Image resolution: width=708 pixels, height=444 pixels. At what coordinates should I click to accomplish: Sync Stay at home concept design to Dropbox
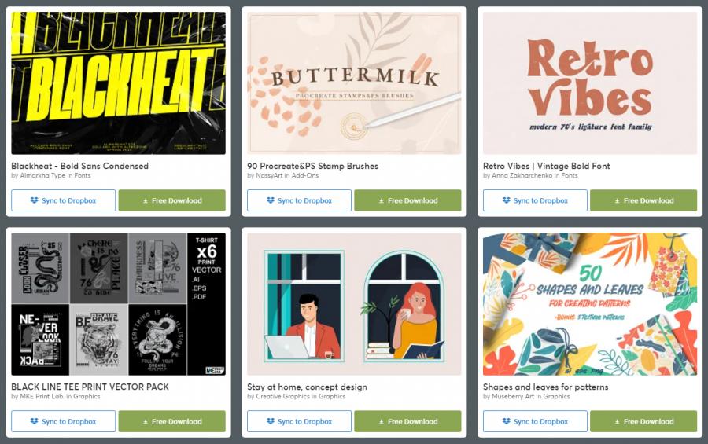tap(299, 421)
